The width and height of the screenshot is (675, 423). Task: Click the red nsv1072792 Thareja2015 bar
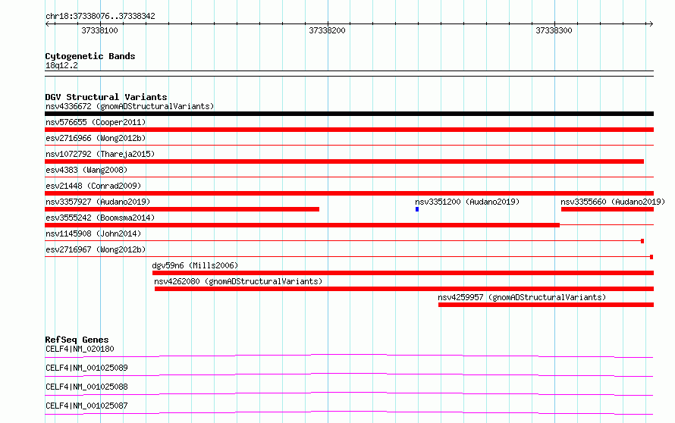[344, 161]
